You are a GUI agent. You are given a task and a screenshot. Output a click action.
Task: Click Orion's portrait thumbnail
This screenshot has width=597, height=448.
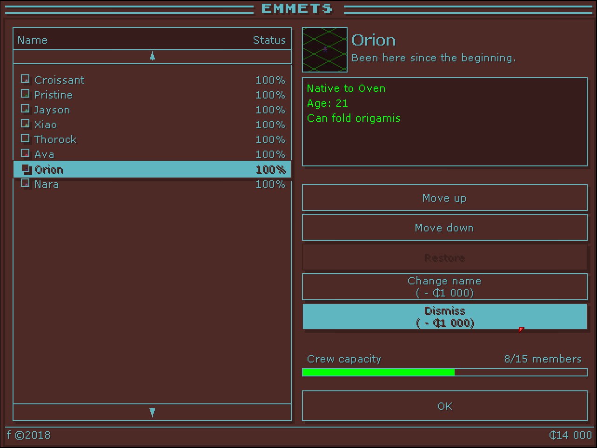point(325,50)
